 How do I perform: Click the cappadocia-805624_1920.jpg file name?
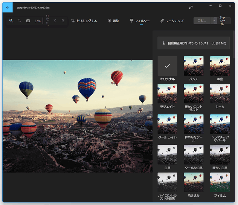33,8
